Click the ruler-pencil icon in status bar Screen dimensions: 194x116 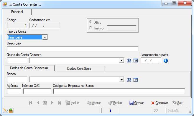click(5, 111)
